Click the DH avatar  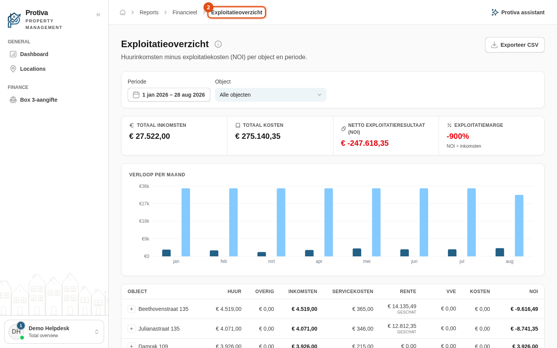pos(16,332)
